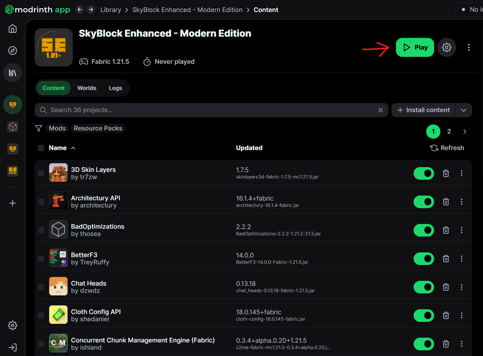Screen dimensions: 483x356
Task: Open more options for 3D Skin Layers
Action: [x=462, y=173]
